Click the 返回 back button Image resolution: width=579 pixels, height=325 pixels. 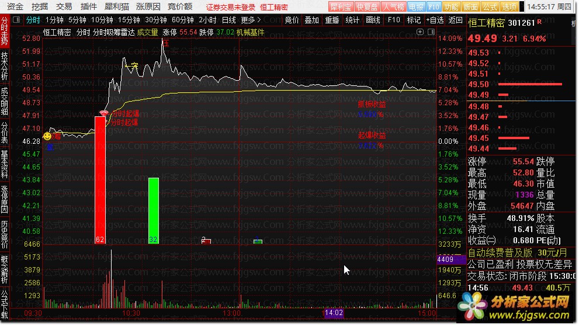(455, 20)
